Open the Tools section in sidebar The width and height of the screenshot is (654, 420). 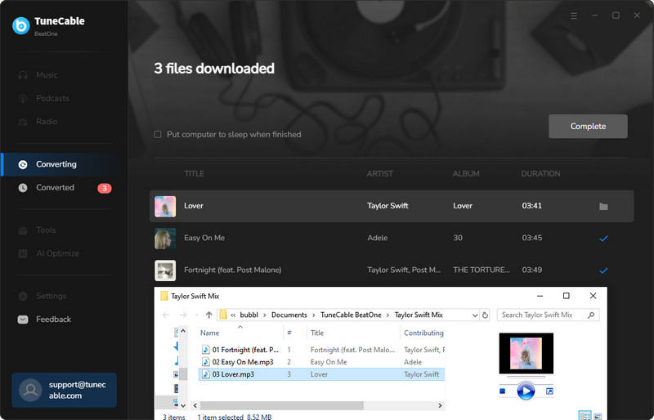click(46, 230)
